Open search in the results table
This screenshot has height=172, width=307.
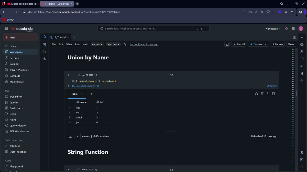pos(257,94)
